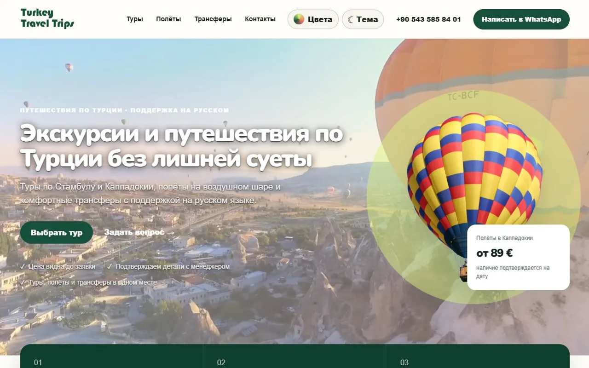The image size is (589, 368).
Task: Click the text Цена видна до заявки
Action: pyautogui.click(x=58, y=266)
